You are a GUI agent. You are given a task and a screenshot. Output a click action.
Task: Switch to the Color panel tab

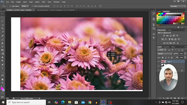click(159, 11)
